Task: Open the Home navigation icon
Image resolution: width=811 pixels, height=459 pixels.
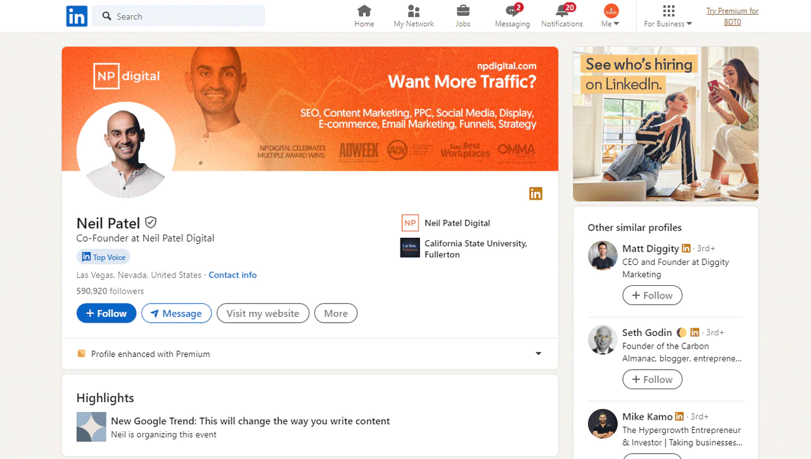Action: pyautogui.click(x=364, y=16)
